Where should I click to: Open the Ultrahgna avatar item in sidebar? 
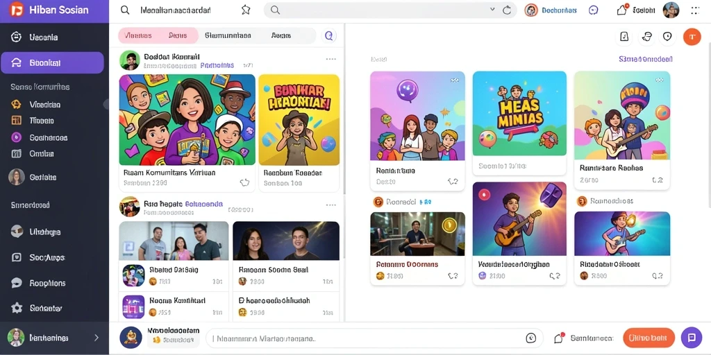pyautogui.click(x=35, y=232)
